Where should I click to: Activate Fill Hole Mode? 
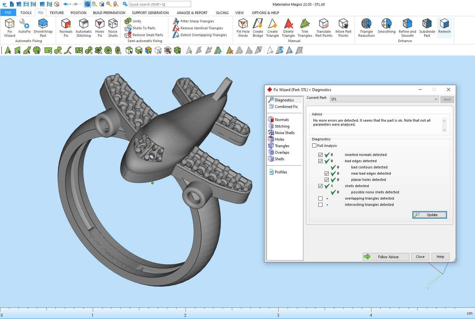243,27
